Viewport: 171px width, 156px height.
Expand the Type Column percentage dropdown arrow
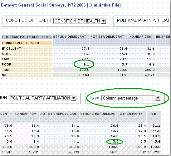pyautogui.click(x=158, y=98)
